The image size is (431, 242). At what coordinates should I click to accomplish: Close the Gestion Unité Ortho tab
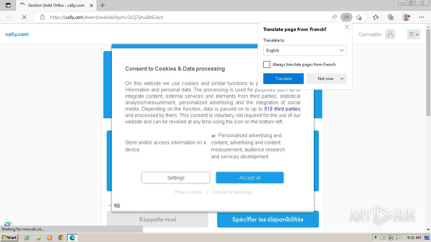91,5
